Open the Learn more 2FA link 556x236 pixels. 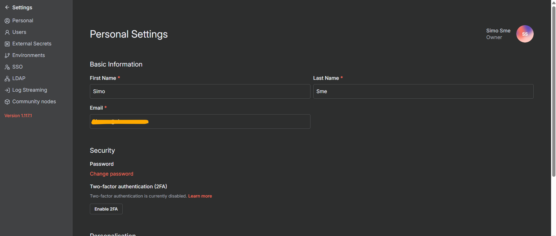[x=200, y=196]
